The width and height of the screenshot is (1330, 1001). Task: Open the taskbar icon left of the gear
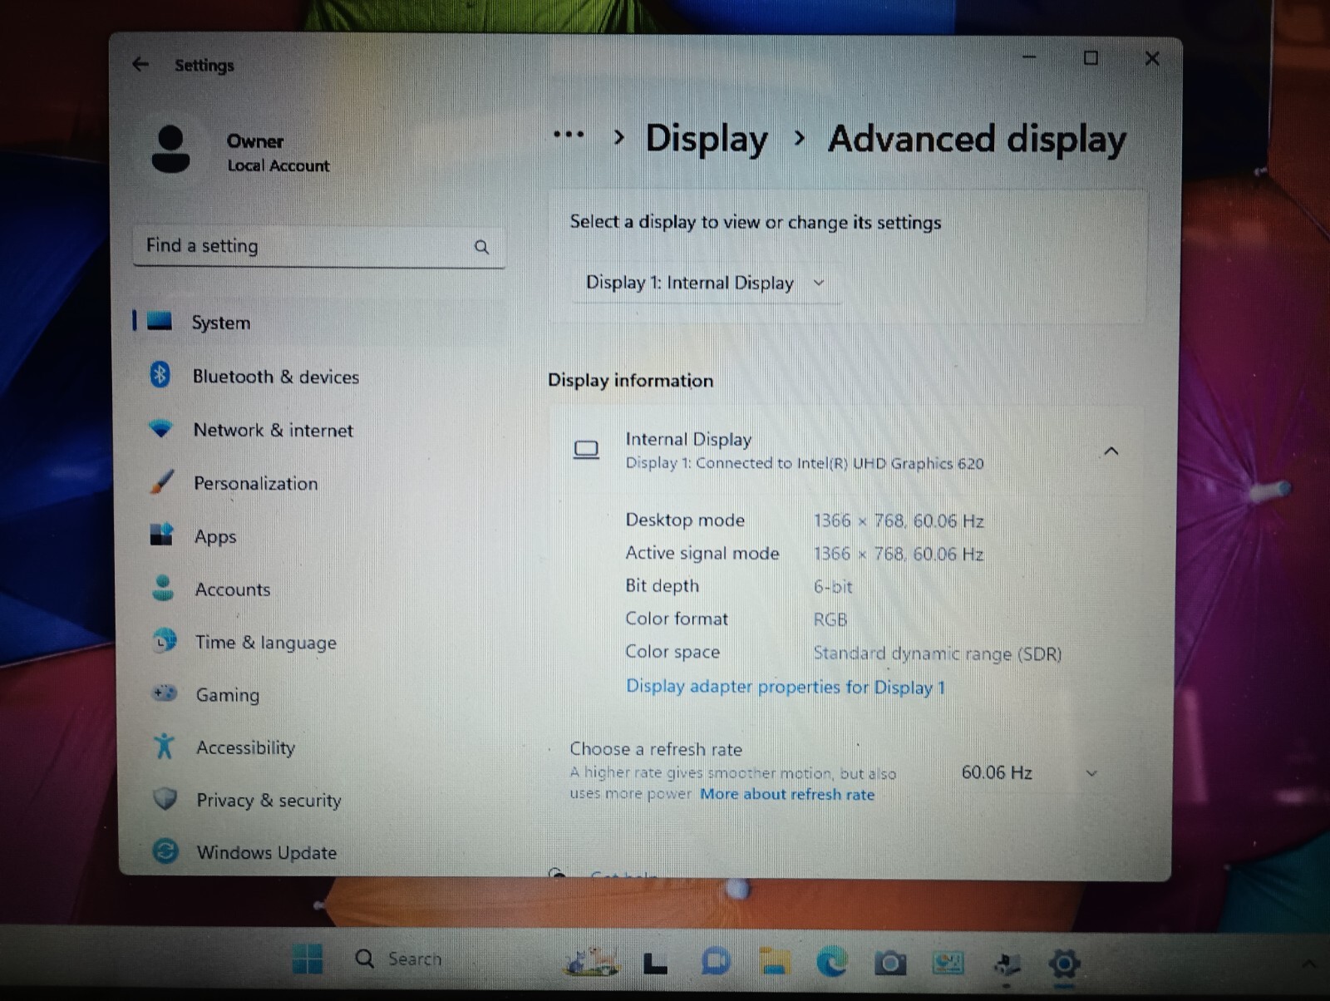coord(1007,964)
